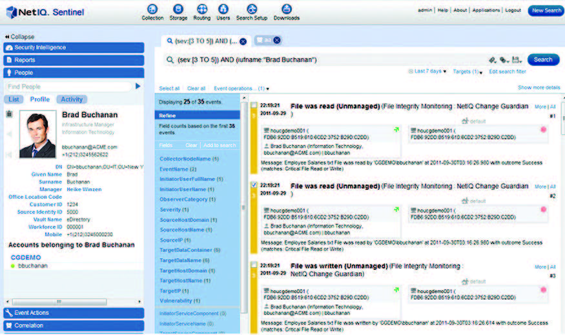The image size is (565, 335).
Task: Open the Last 7 days dropdown
Action: [x=427, y=71]
